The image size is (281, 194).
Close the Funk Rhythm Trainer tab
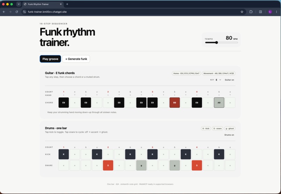click(61, 4)
